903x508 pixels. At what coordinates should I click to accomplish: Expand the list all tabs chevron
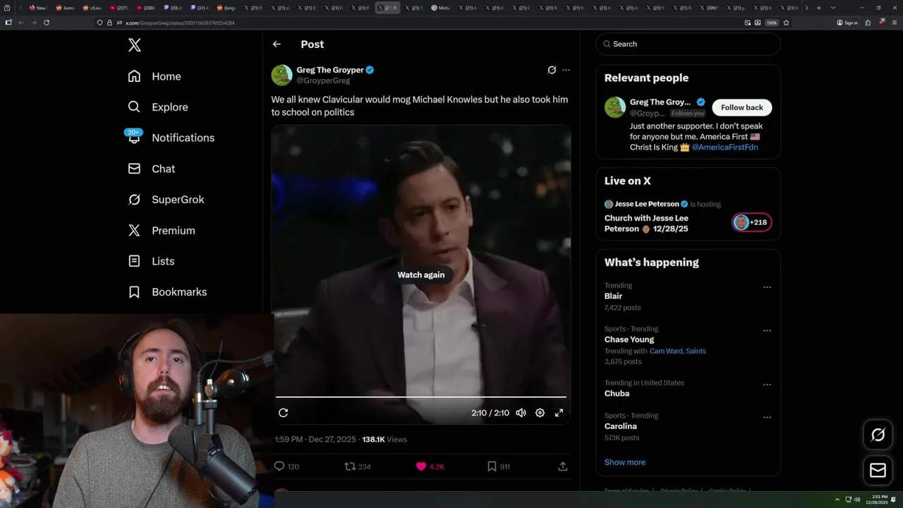point(833,8)
